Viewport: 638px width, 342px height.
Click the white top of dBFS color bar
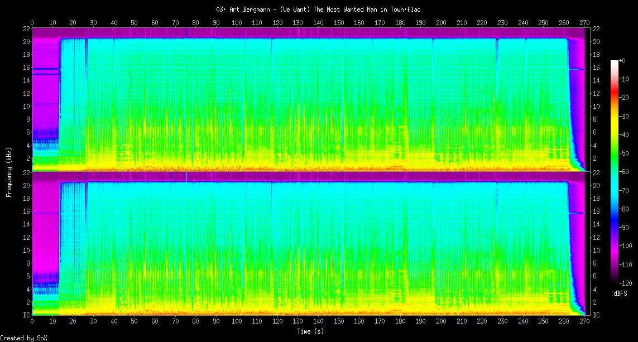pyautogui.click(x=614, y=62)
